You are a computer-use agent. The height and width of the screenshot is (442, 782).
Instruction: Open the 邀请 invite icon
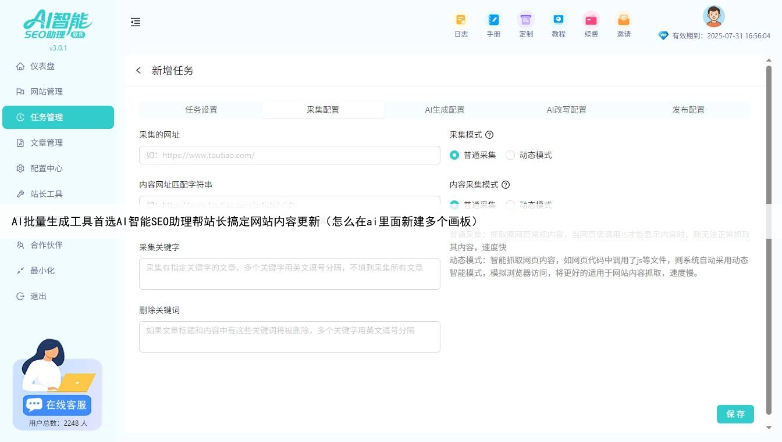coord(624,24)
